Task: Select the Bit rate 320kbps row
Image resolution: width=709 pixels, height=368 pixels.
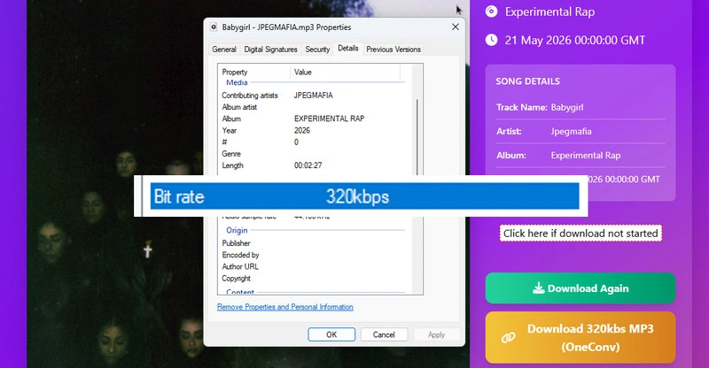Action: pyautogui.click(x=364, y=196)
